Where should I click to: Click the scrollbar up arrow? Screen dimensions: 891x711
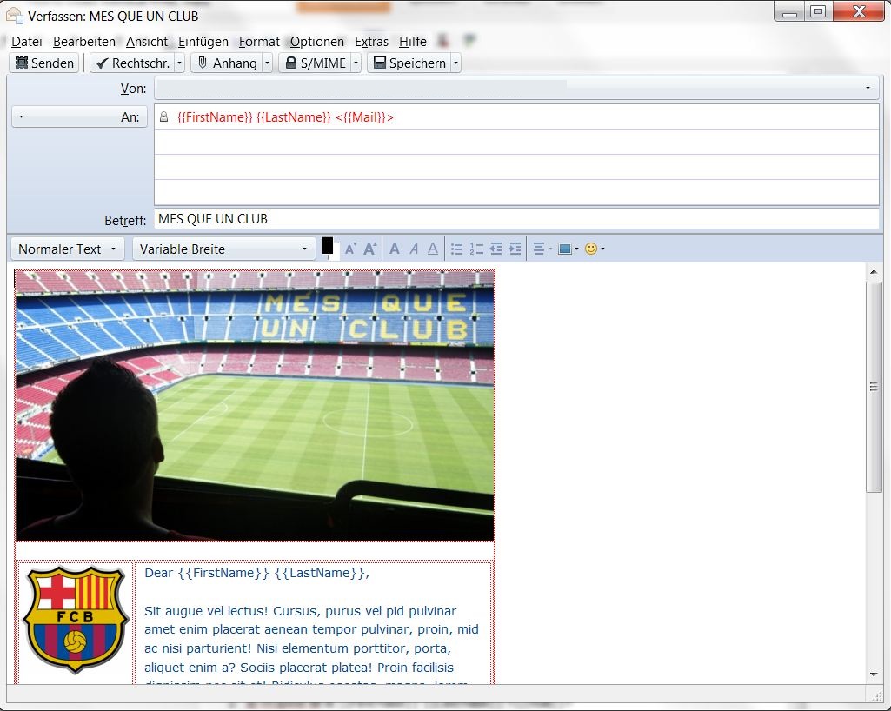pyautogui.click(x=874, y=272)
